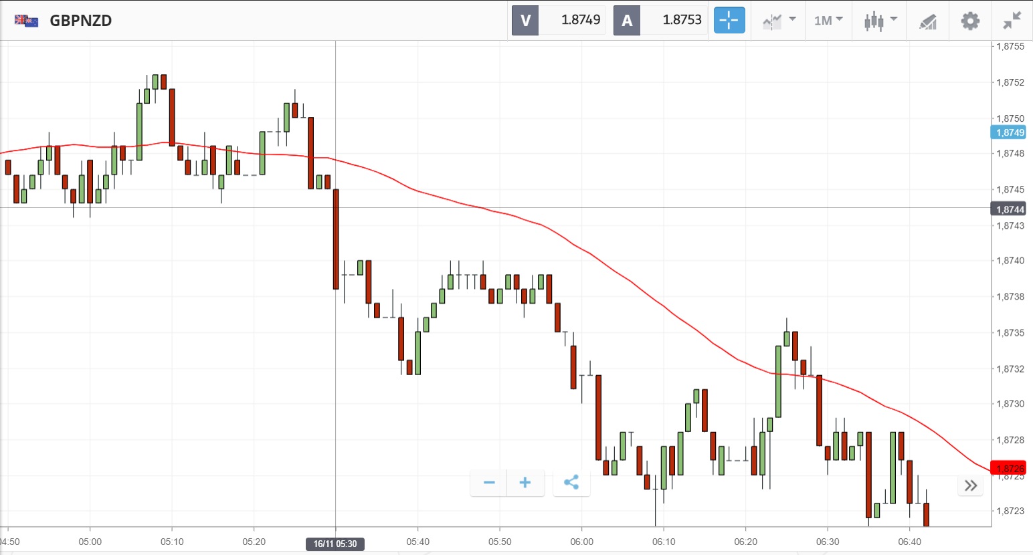Screen dimensions: 1033x555
Task: Open the drawing and studies tool
Action: 927,21
